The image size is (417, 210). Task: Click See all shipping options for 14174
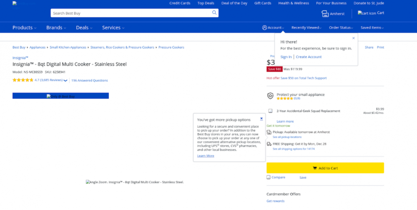point(294,149)
